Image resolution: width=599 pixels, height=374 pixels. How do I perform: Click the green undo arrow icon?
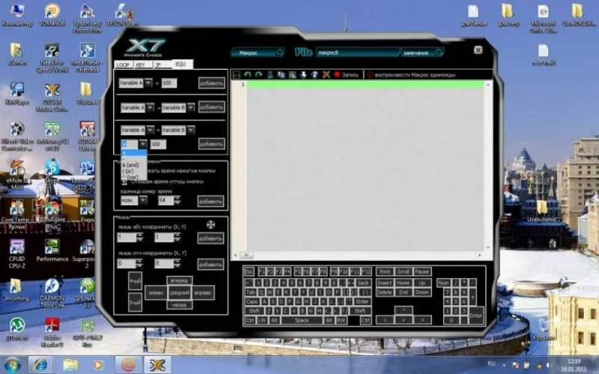pyautogui.click(x=247, y=75)
